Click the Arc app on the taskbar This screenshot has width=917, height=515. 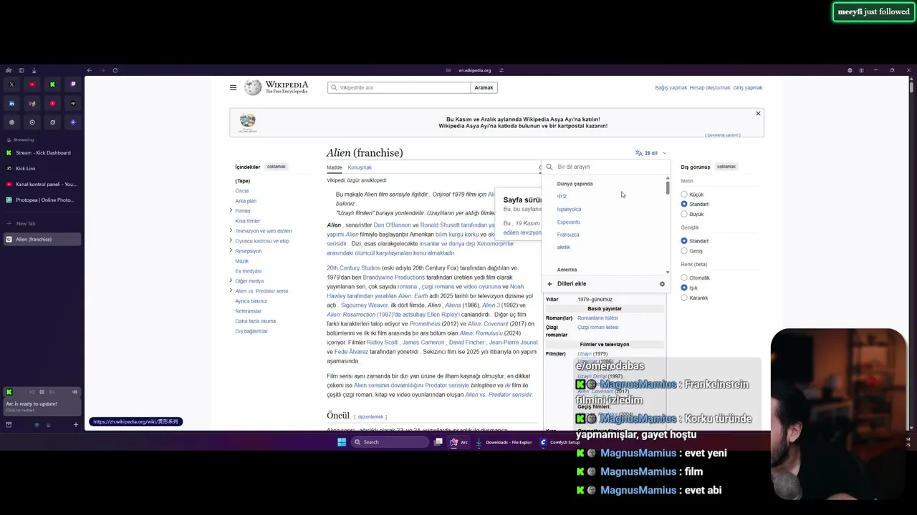pos(458,442)
